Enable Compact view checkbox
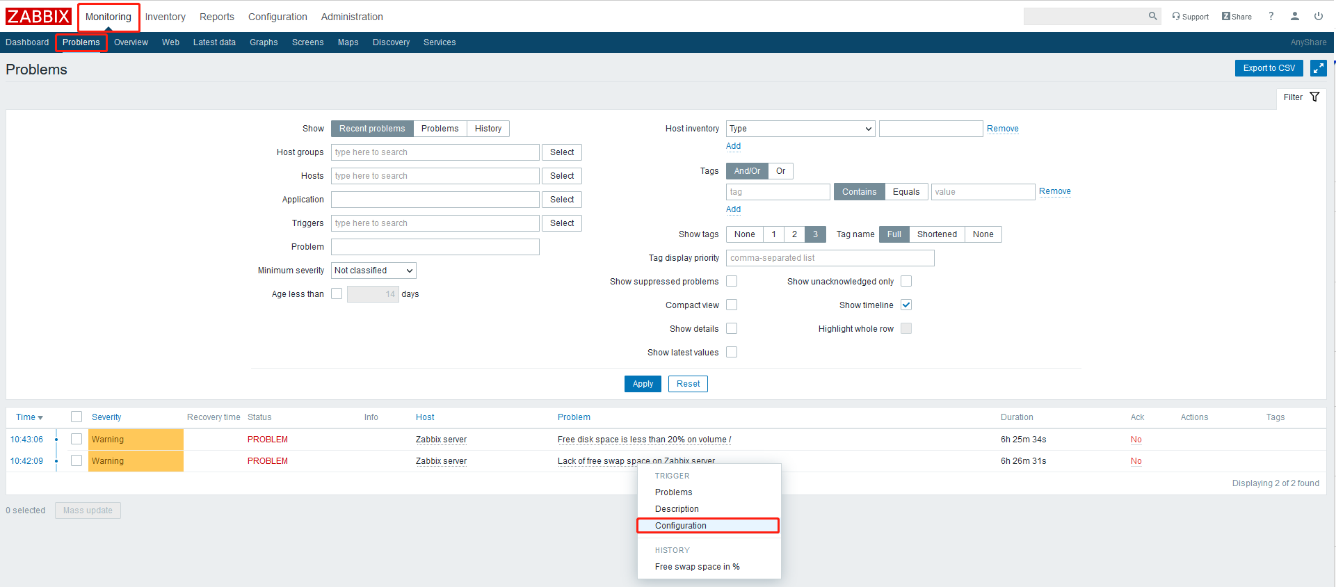Viewport: 1336px width, 587px height. tap(732, 305)
